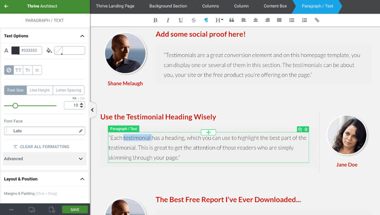Collapse the Text Options section
Viewport: 380px width, 215px height.
click(82, 36)
